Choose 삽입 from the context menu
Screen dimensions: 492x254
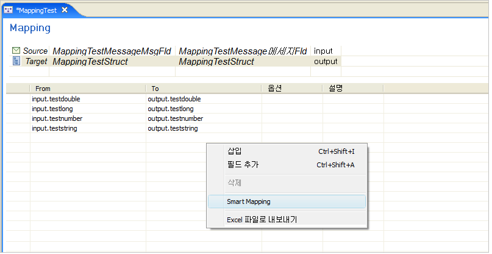(287, 151)
